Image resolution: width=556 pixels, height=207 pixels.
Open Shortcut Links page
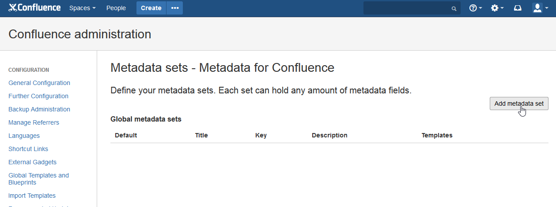[x=28, y=149]
